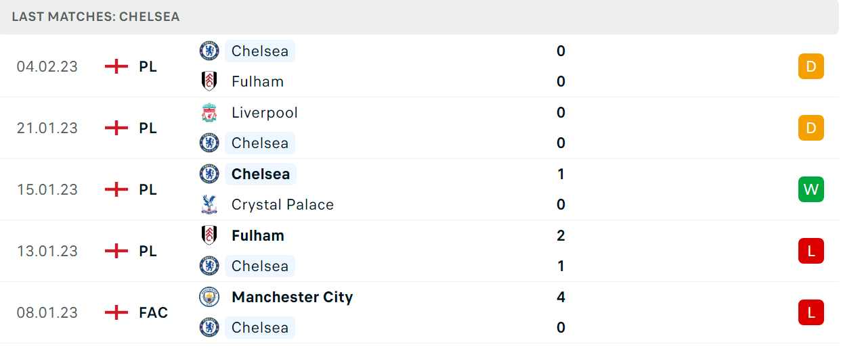Click the Crystal Palace crest icon
This screenshot has height=359, width=841.
[x=209, y=205]
